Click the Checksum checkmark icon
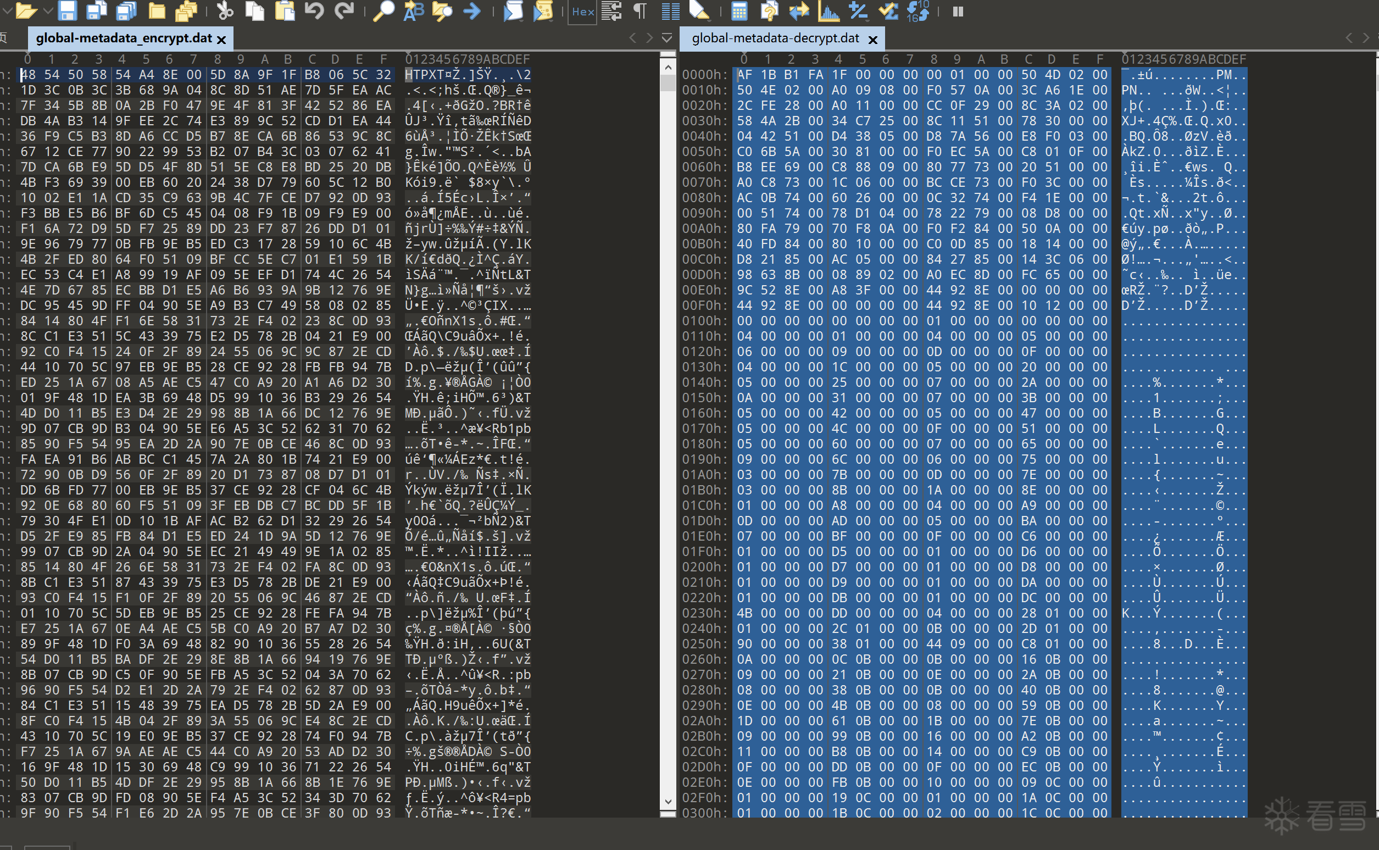1379x850 pixels. point(888,10)
